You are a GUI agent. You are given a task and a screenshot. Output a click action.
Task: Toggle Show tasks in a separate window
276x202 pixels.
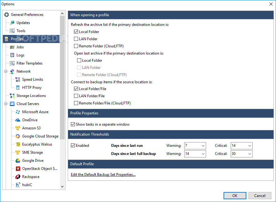tap(73, 124)
